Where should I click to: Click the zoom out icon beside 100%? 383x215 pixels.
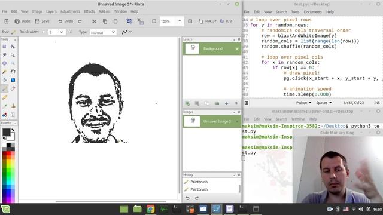tap(154, 21)
